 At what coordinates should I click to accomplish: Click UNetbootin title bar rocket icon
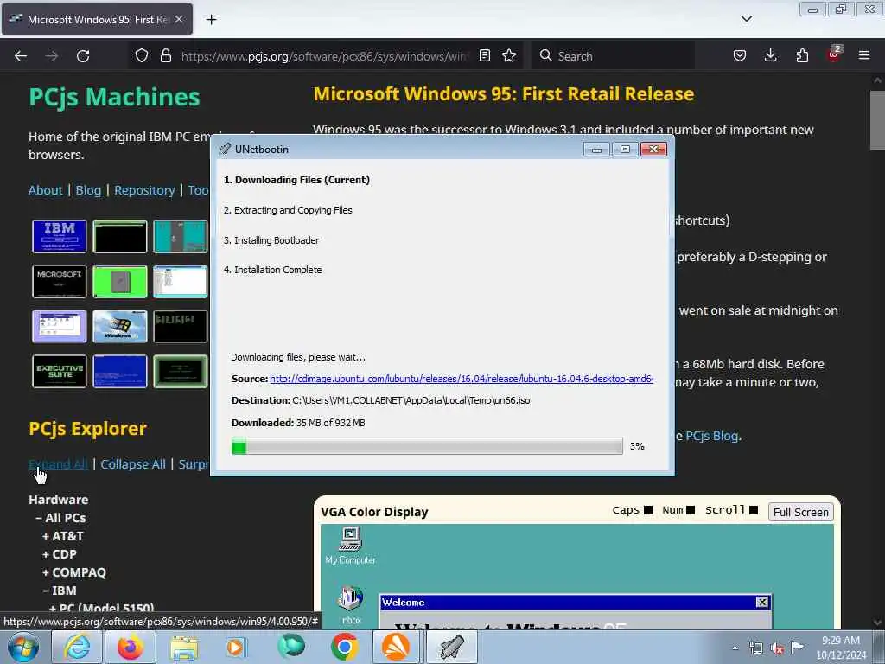(225, 149)
